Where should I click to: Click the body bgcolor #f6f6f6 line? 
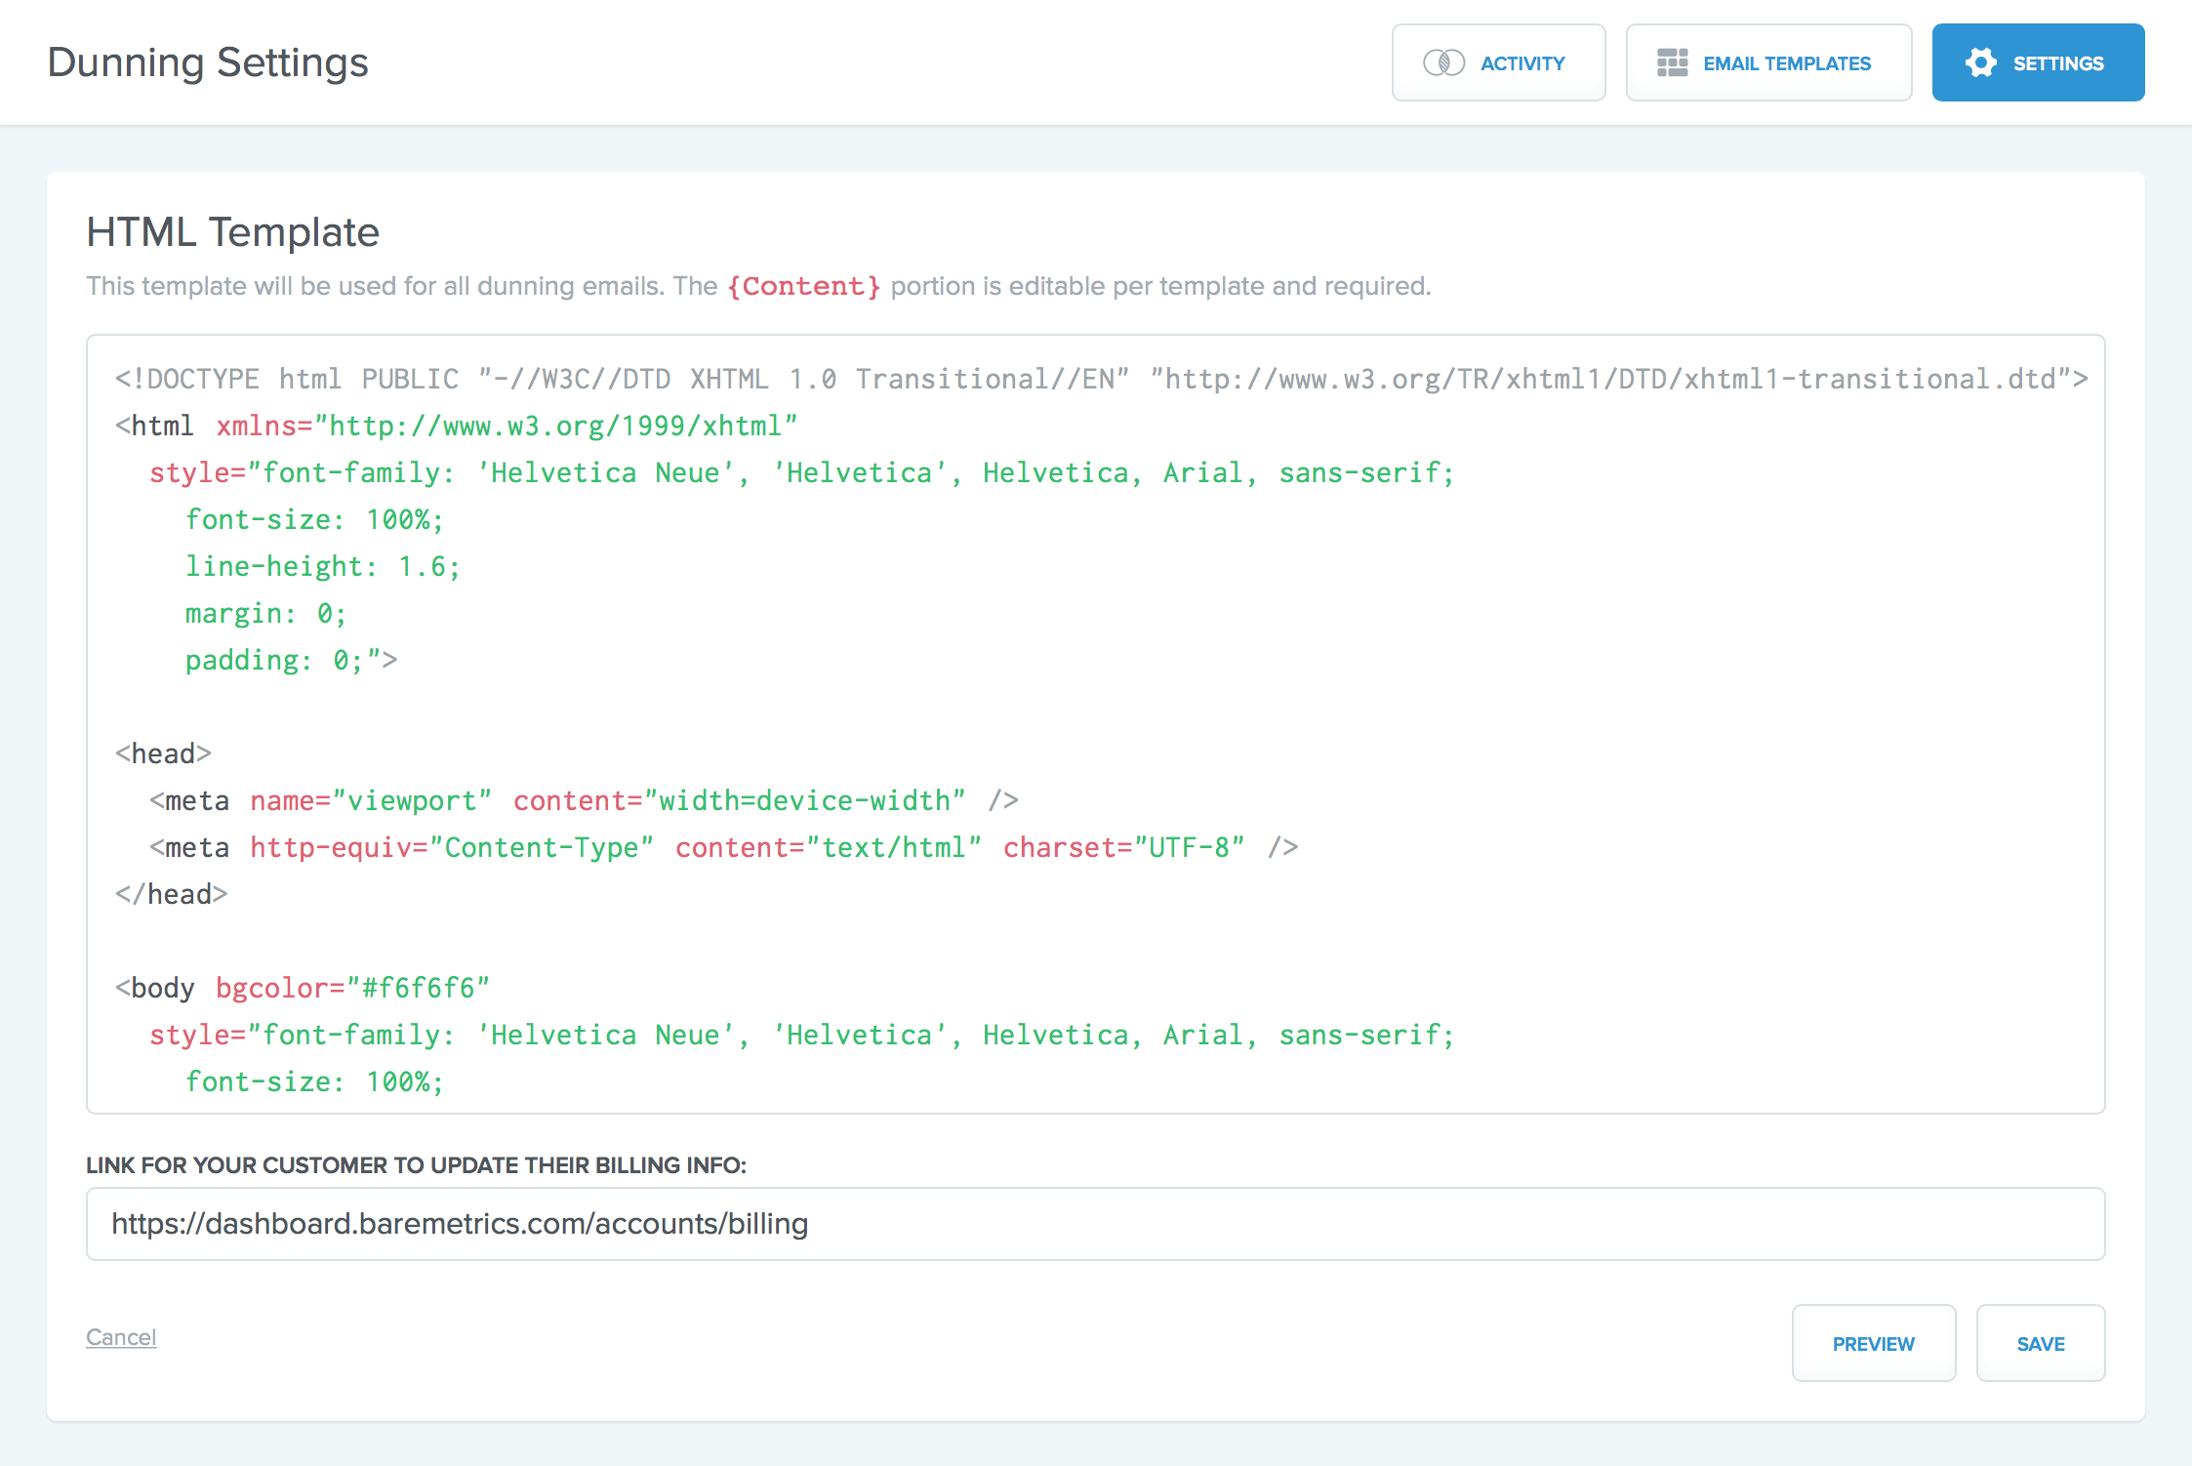[303, 988]
